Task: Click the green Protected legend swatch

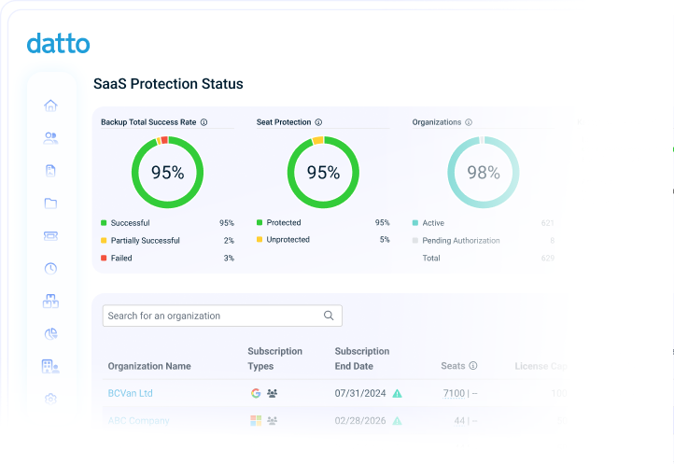Action: (x=260, y=222)
